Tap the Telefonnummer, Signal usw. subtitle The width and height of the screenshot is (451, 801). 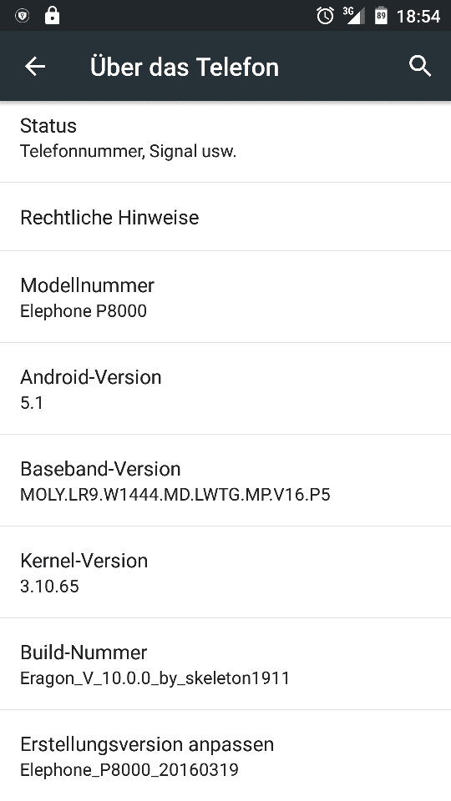[128, 152]
